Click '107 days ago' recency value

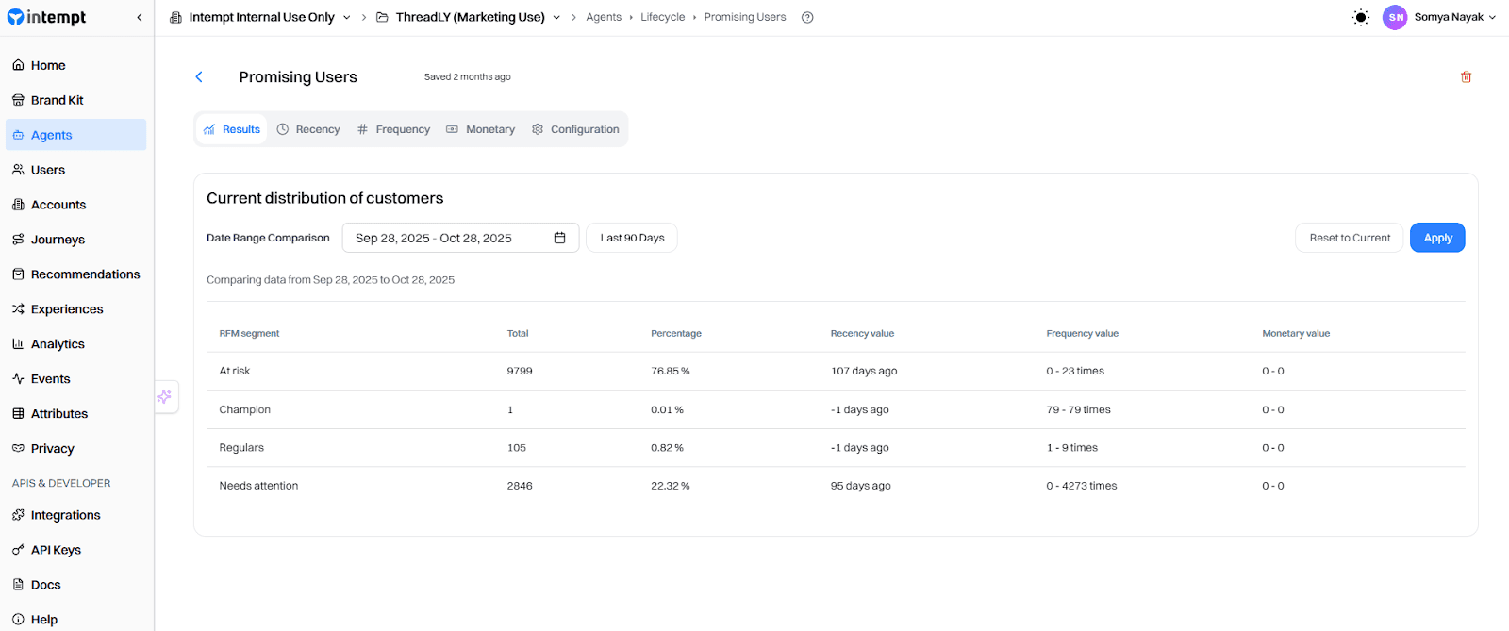click(864, 372)
